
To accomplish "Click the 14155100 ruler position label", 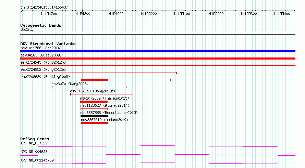I will pos(182,14).
